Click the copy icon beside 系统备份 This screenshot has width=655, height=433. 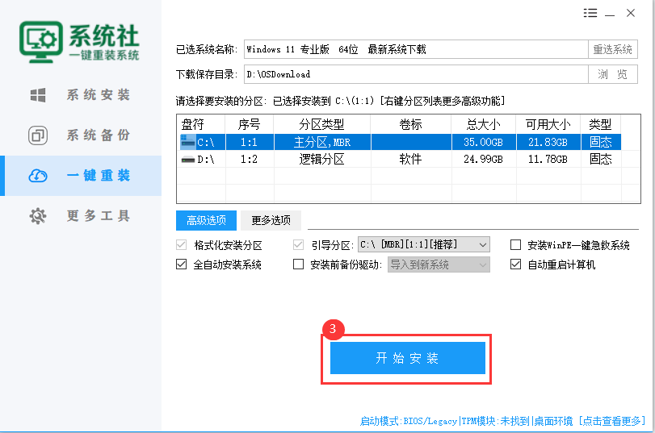(38, 135)
